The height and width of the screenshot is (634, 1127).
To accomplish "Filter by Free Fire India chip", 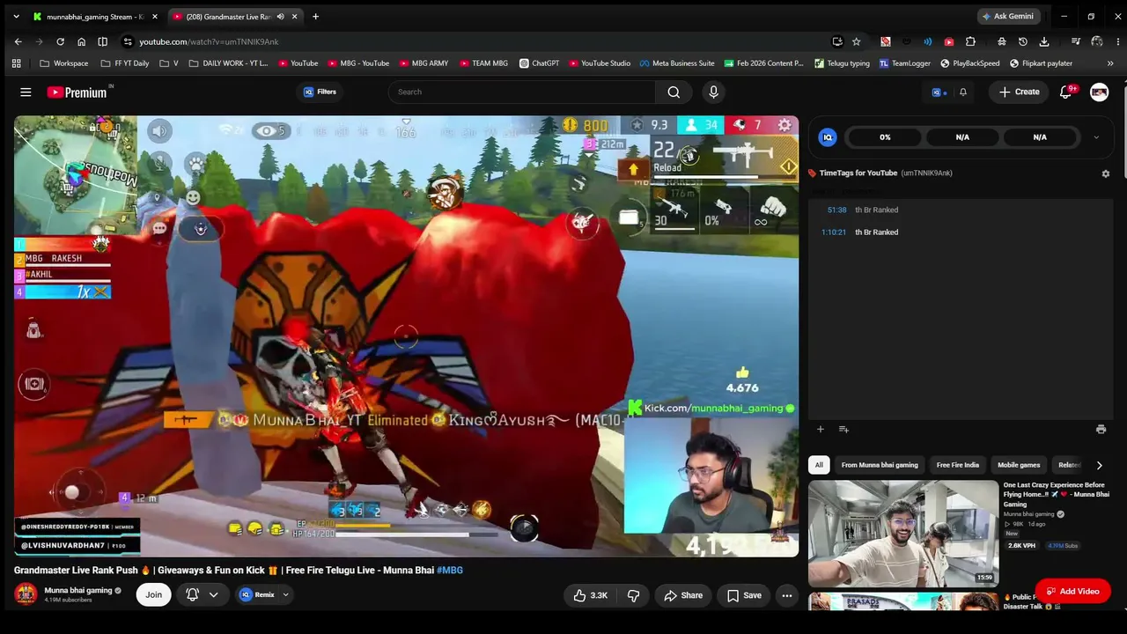I will pos(958,465).
